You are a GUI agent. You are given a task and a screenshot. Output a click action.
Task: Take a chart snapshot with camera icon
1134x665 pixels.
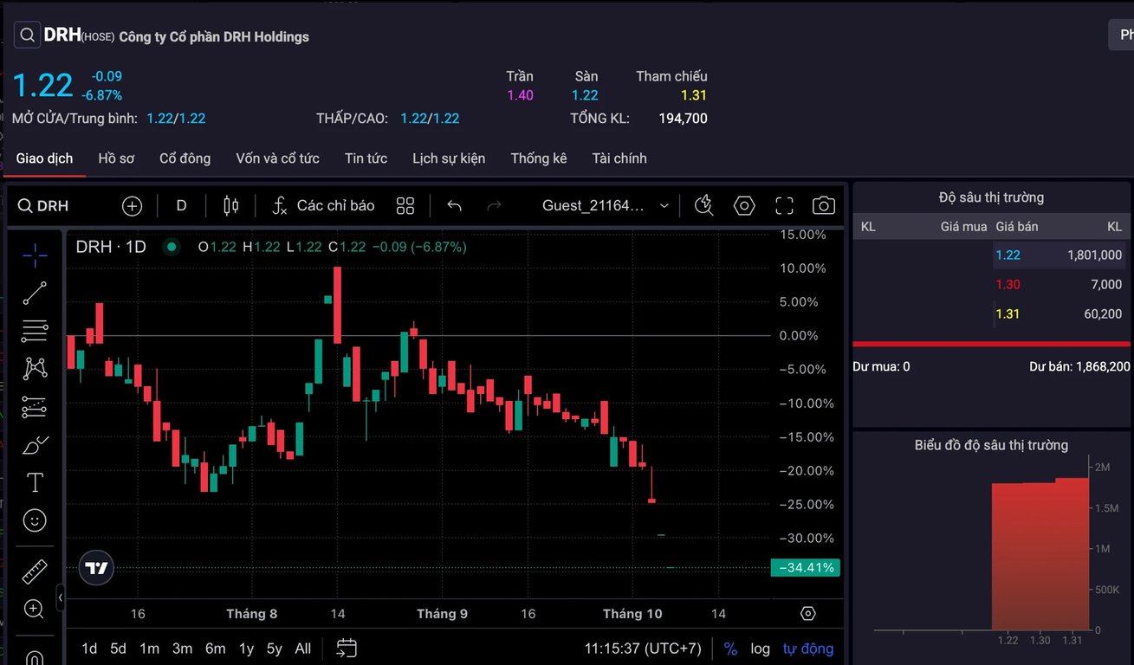[823, 206]
